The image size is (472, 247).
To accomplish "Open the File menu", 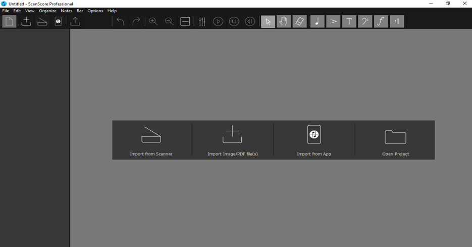I will [x=6, y=11].
